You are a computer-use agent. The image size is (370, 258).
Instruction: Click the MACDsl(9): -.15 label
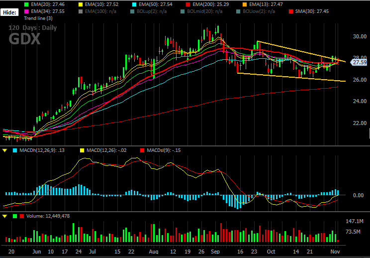[x=164, y=150]
